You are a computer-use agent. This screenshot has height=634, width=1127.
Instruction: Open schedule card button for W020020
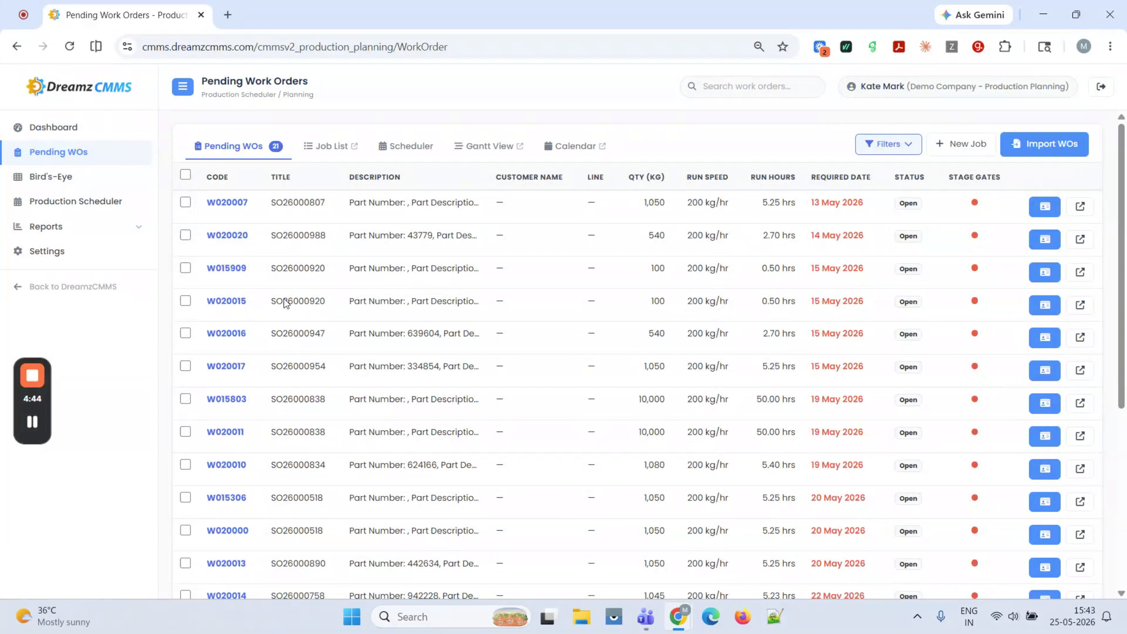click(1044, 239)
